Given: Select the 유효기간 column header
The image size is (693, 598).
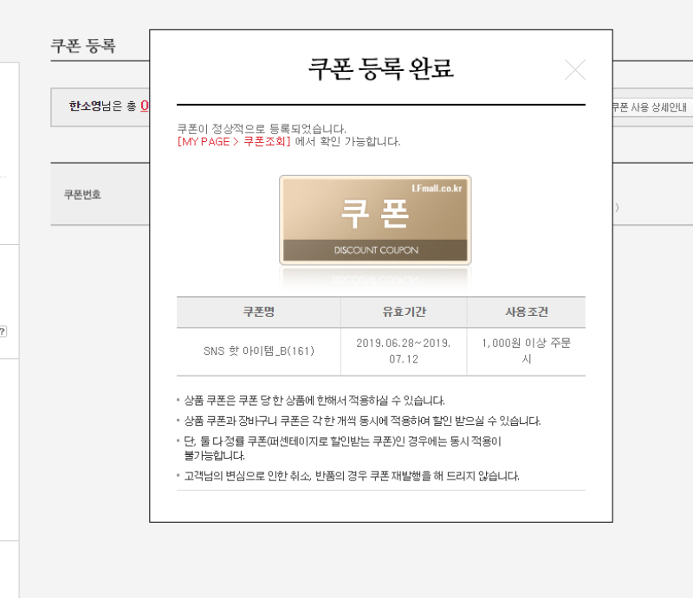Looking at the screenshot, I should pos(404,312).
